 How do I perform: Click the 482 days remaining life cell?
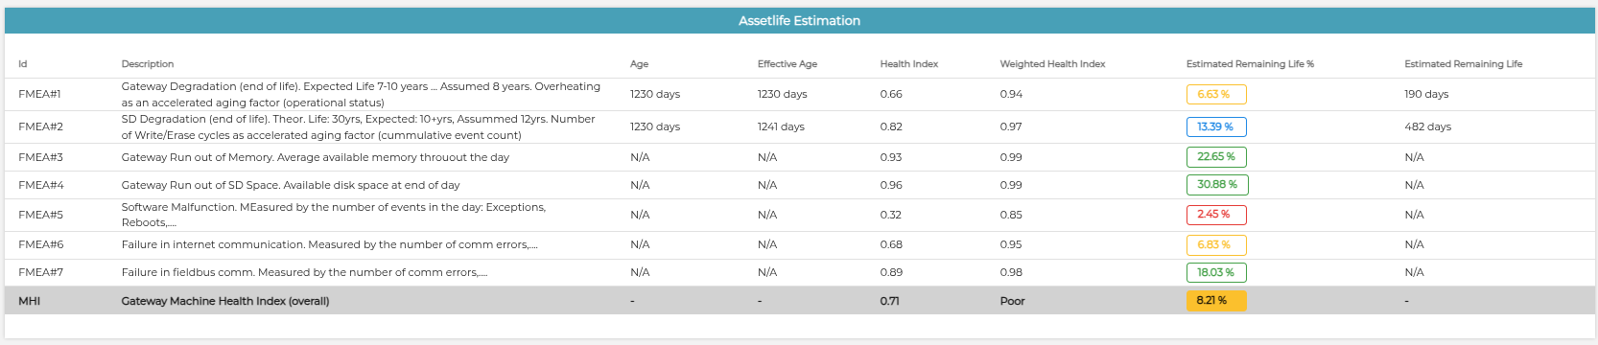(x=1427, y=126)
